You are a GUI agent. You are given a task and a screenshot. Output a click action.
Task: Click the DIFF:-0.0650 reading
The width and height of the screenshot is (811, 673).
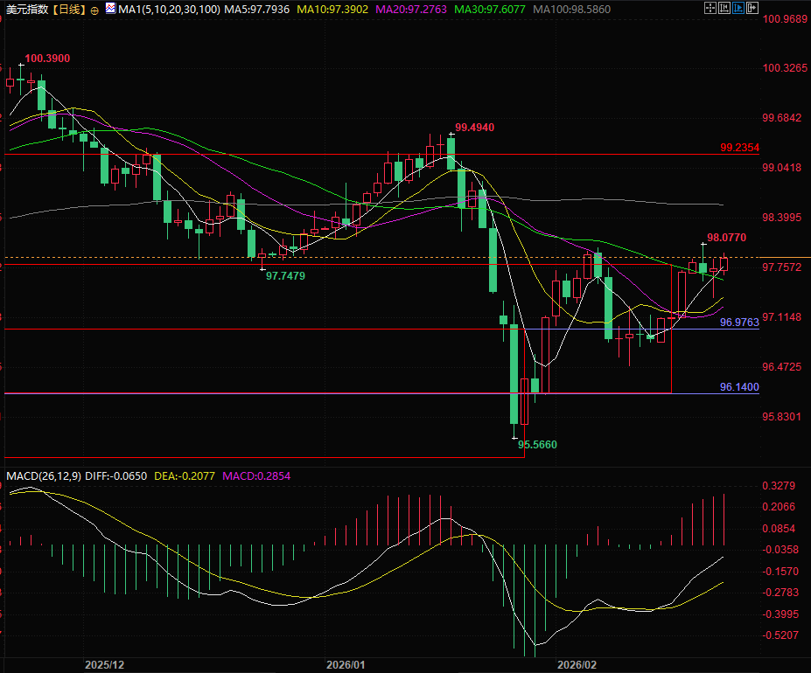point(115,476)
